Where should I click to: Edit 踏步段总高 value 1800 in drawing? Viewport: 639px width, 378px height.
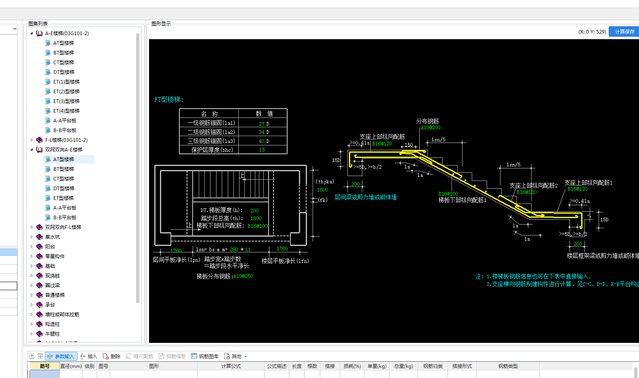tap(256, 218)
